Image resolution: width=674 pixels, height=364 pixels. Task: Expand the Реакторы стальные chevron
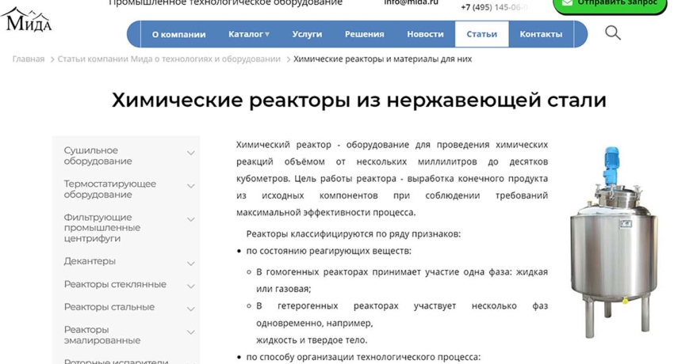click(190, 309)
